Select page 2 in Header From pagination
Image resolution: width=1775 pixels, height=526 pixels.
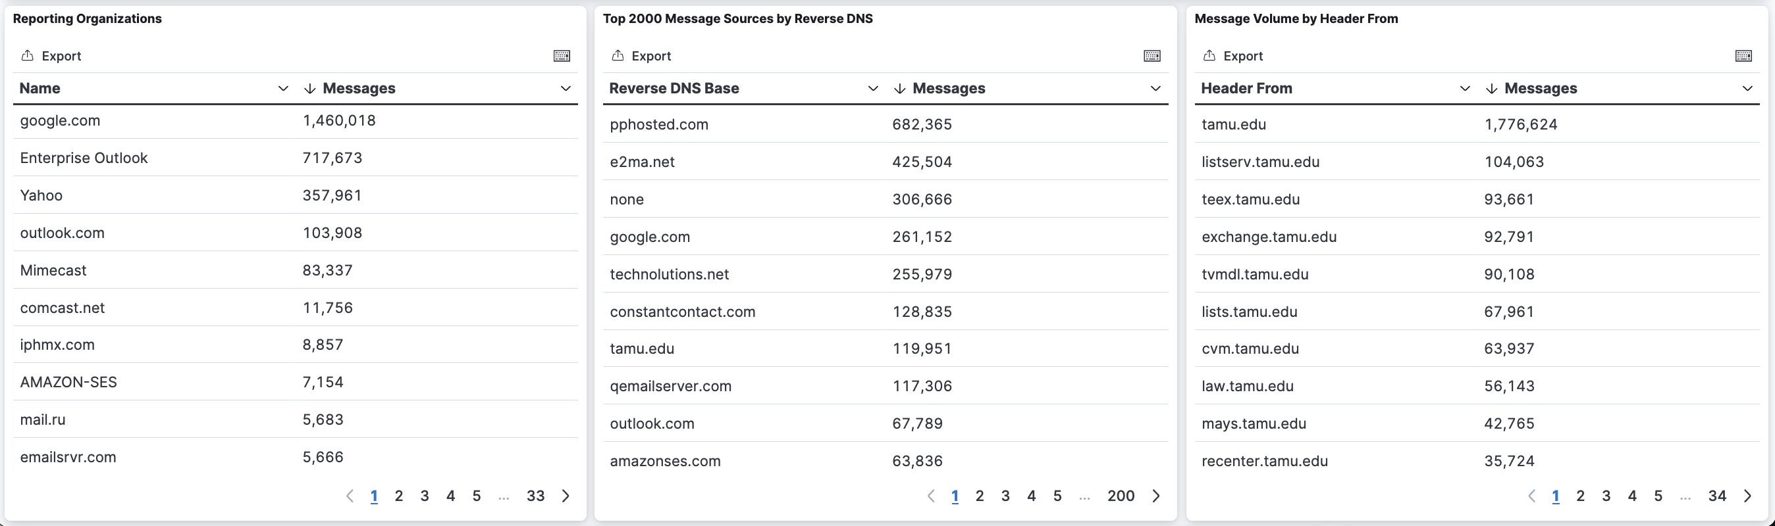[1581, 496]
